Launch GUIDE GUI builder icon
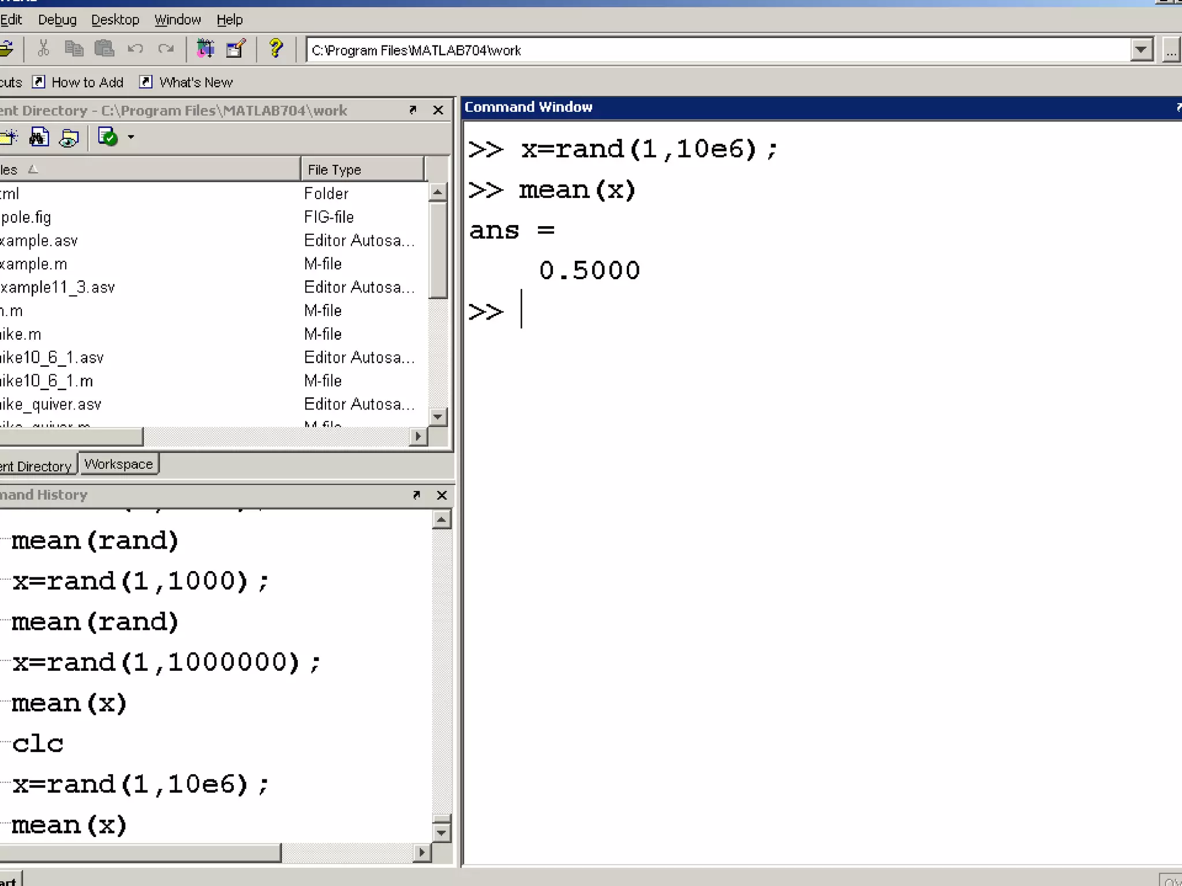 pos(235,49)
